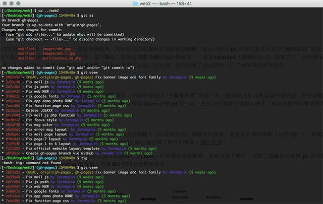Image resolution: width=323 pixels, height=204 pixels.
Task: Click the 'cd ../web2' command
Action: click(48, 11)
